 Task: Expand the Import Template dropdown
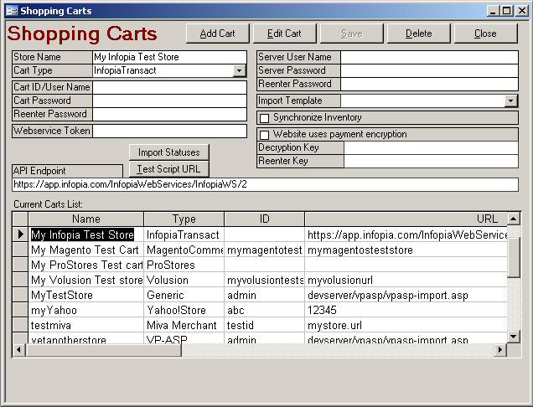coord(510,100)
